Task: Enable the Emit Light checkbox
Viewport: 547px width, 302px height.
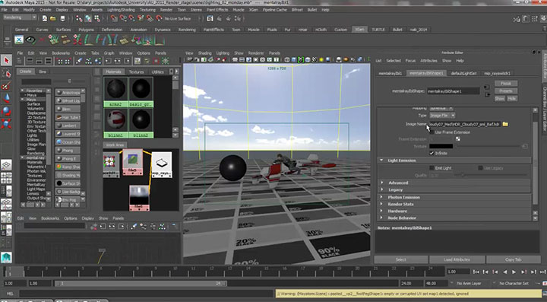Action: coord(432,168)
